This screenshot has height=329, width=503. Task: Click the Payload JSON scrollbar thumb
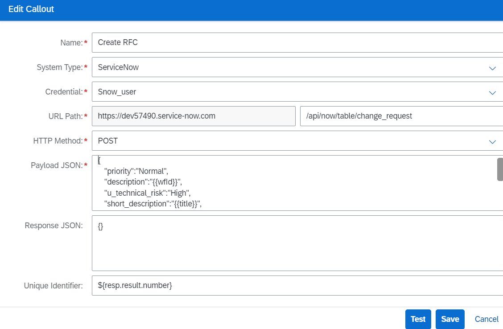point(500,169)
